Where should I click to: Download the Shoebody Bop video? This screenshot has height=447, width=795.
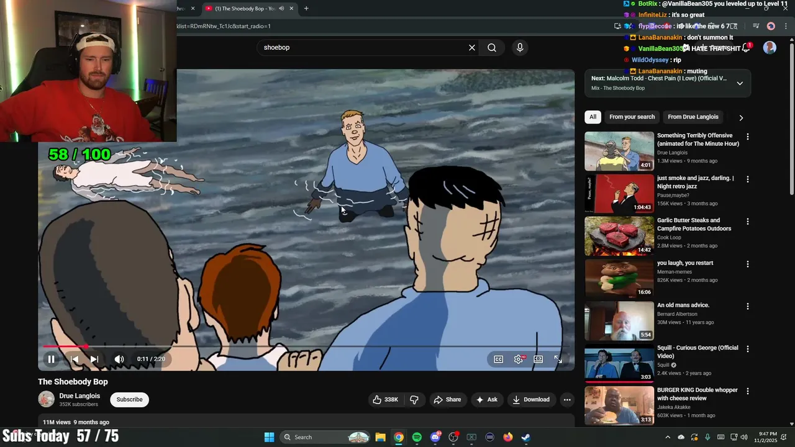pos(531,399)
